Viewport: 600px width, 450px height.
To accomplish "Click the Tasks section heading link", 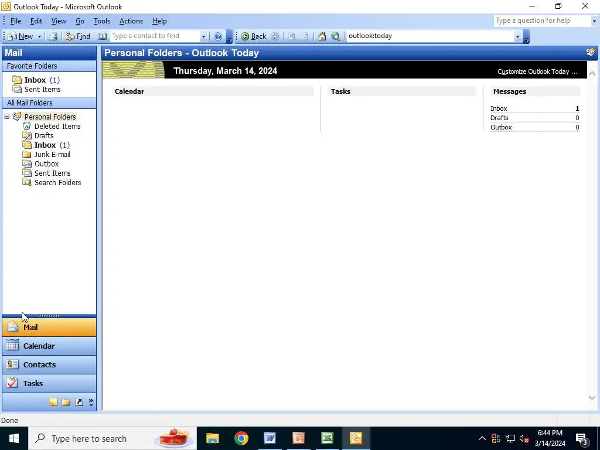I will click(340, 91).
